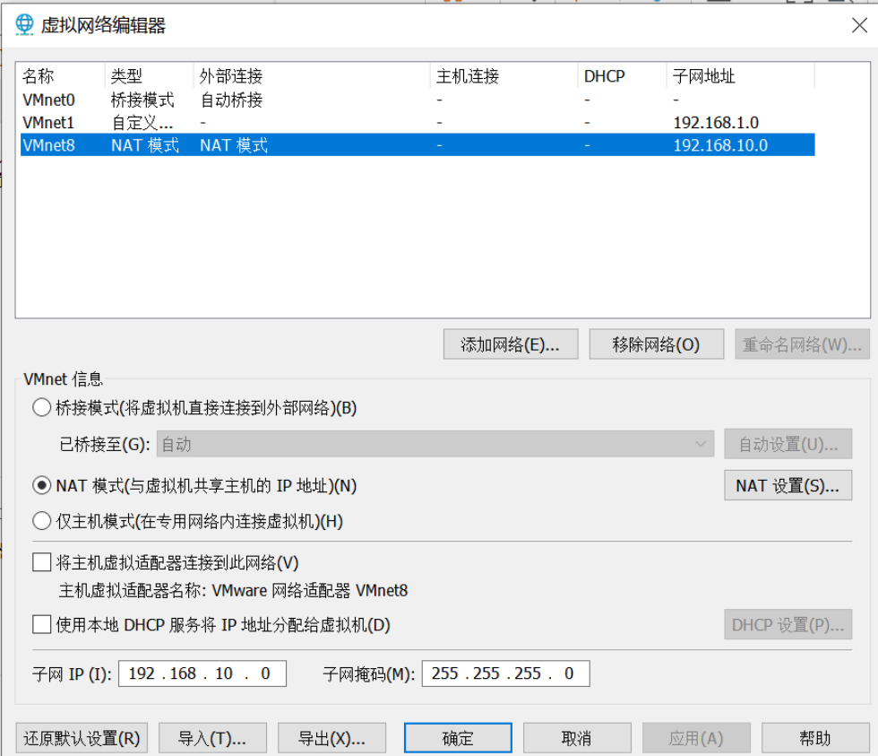Select the 仅主机模式 radio button
Screen dimensions: 878x756
click(42, 521)
